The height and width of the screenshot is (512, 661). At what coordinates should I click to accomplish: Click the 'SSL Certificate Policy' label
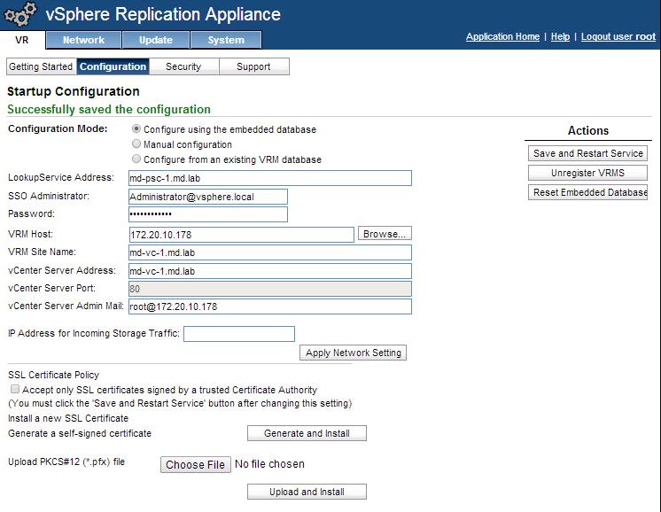click(53, 375)
